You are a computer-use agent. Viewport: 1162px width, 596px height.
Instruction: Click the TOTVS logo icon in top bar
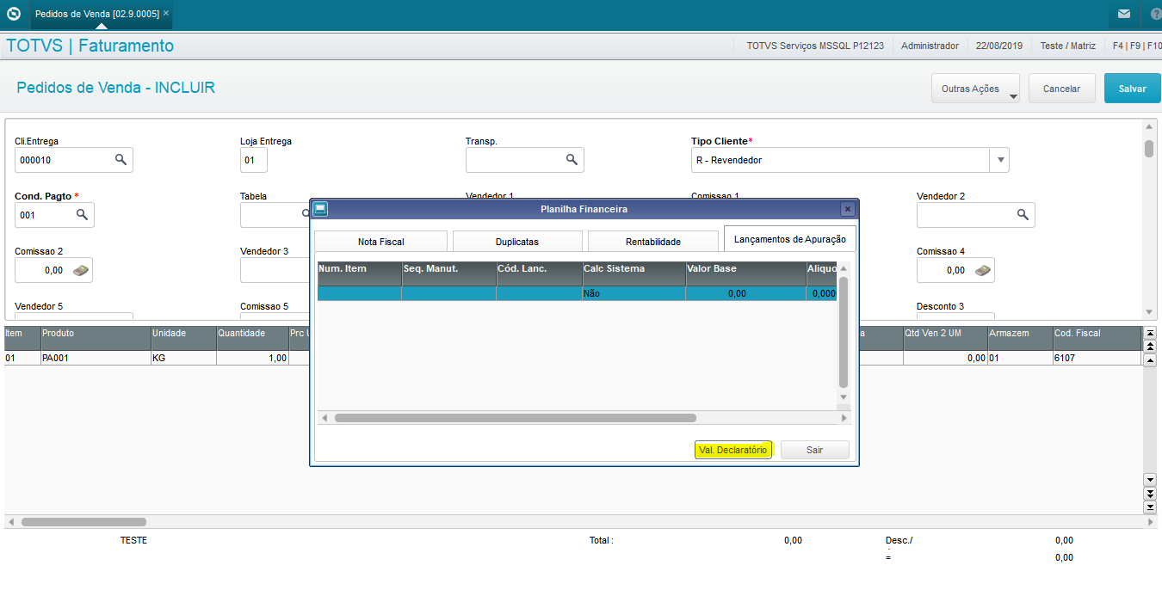tap(13, 14)
